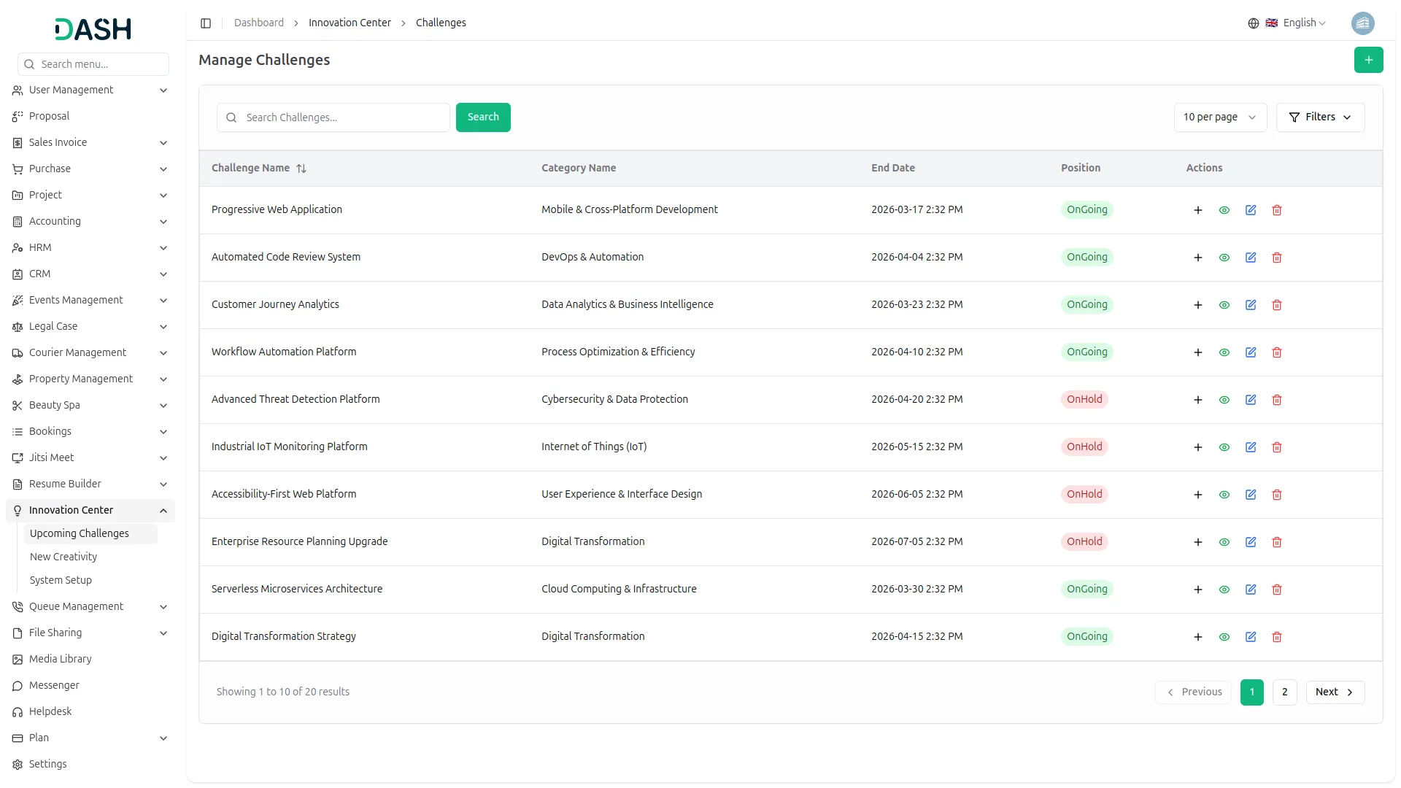Open the 10 per page dropdown

[x=1219, y=117]
